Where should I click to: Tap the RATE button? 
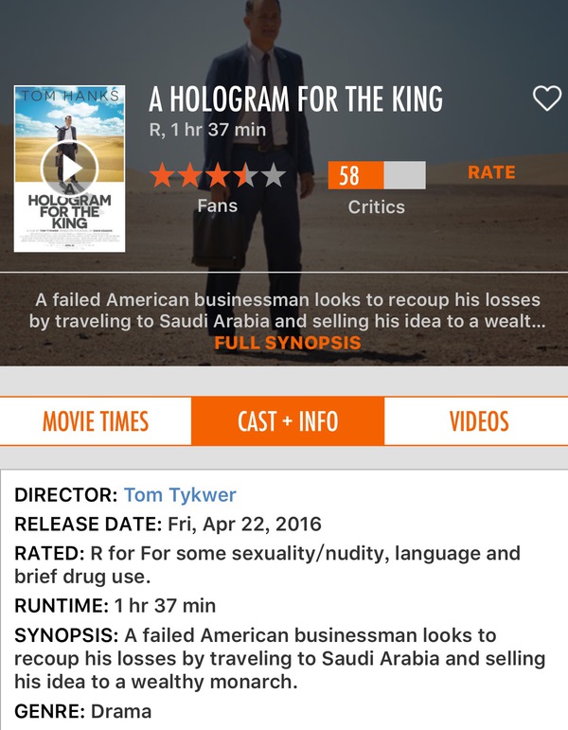(491, 172)
